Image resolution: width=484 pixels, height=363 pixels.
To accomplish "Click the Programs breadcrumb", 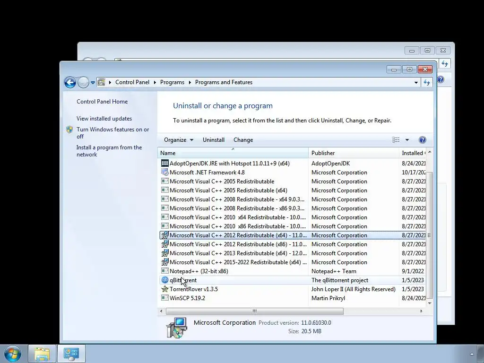I will click(172, 82).
